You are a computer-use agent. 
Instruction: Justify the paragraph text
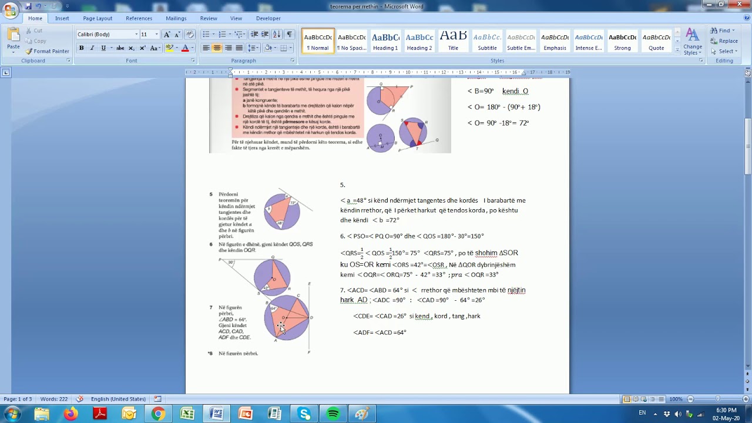[240, 48]
